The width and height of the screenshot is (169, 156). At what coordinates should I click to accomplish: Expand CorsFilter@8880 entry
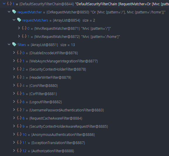click(x=14, y=85)
